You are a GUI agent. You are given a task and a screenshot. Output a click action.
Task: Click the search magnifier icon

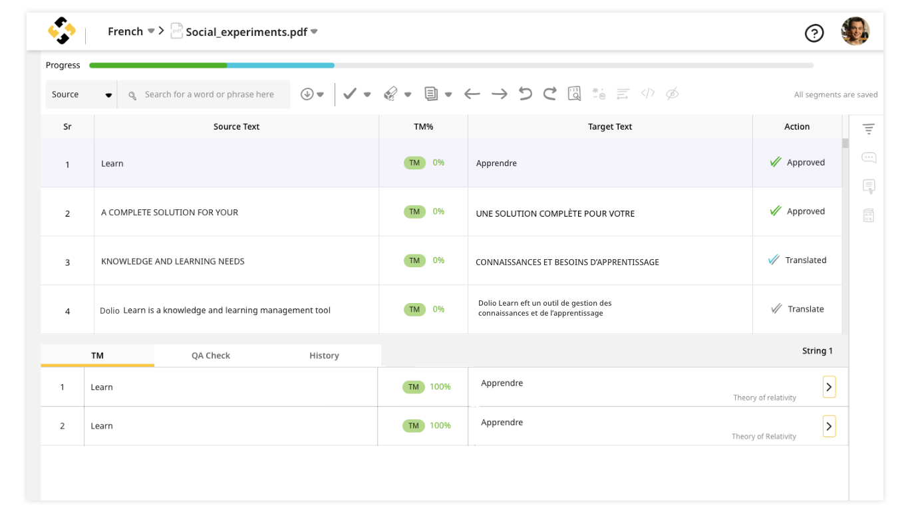tap(132, 95)
